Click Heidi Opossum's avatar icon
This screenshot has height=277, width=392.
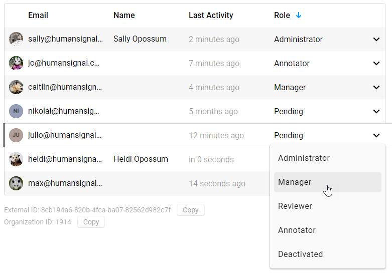coord(16,159)
